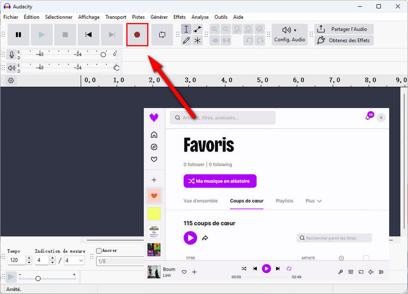Viewport: 408px width, 294px height.
Task: Select the Envelope tool
Action: coord(197,29)
